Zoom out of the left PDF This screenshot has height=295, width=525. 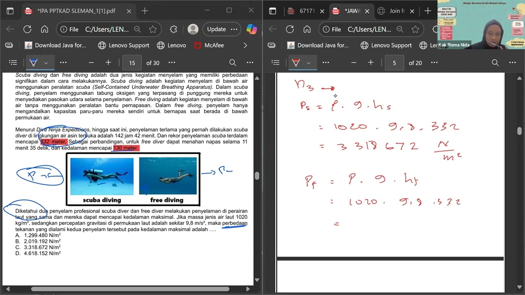(x=91, y=63)
